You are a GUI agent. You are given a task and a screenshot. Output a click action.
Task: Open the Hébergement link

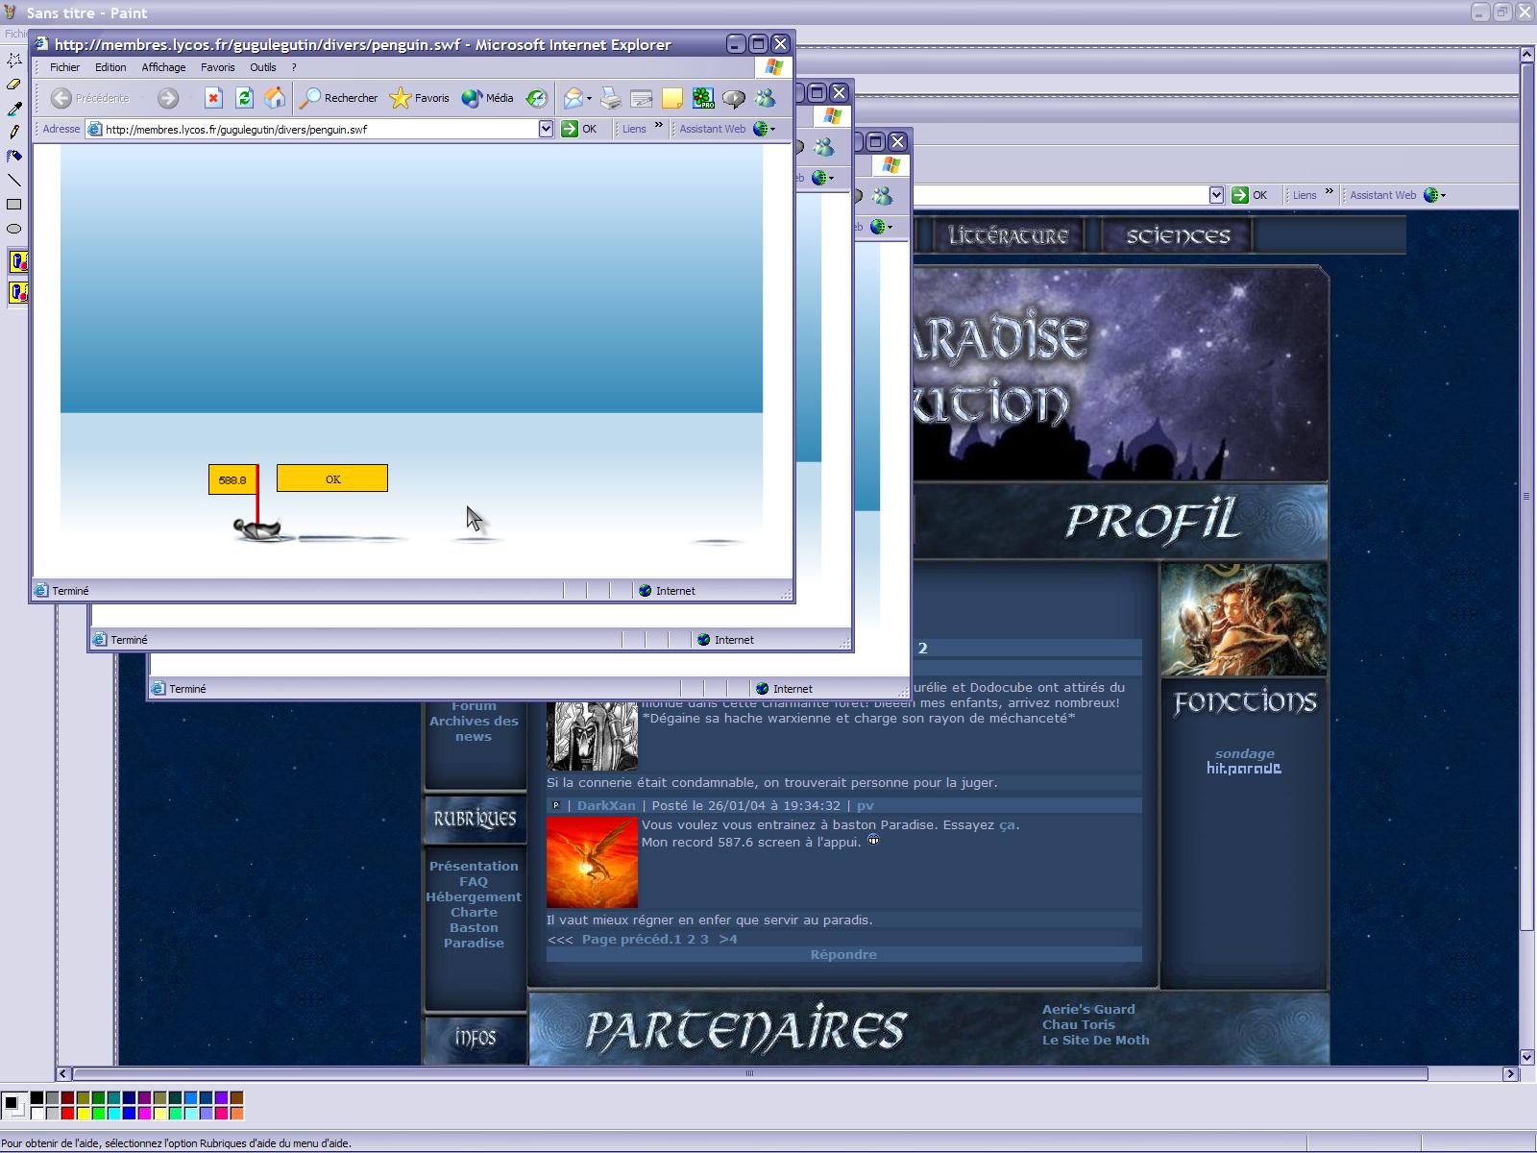474,896
